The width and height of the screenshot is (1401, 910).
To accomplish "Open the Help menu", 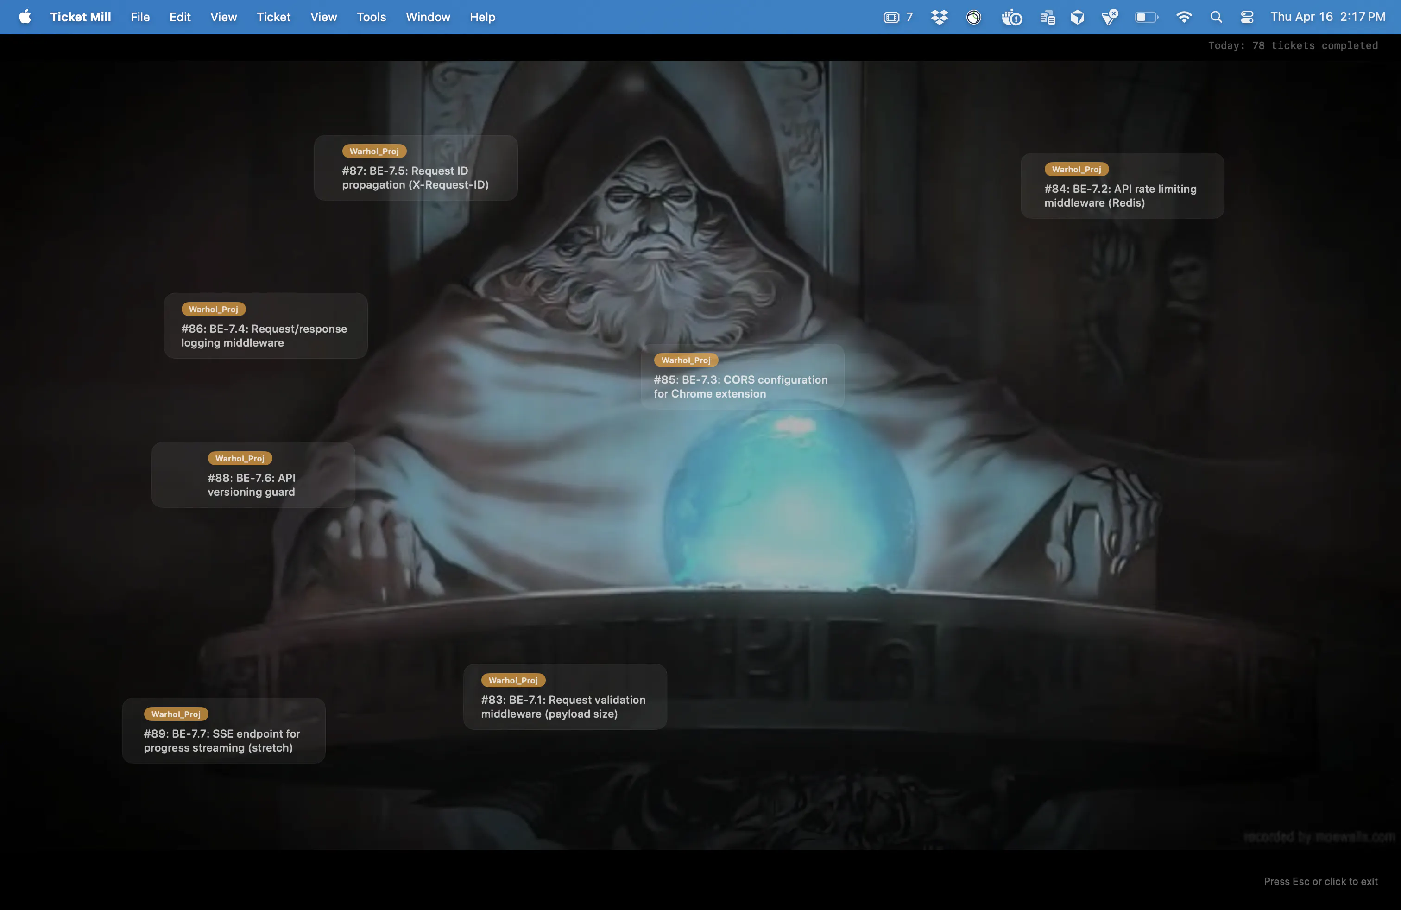I will tap(482, 17).
